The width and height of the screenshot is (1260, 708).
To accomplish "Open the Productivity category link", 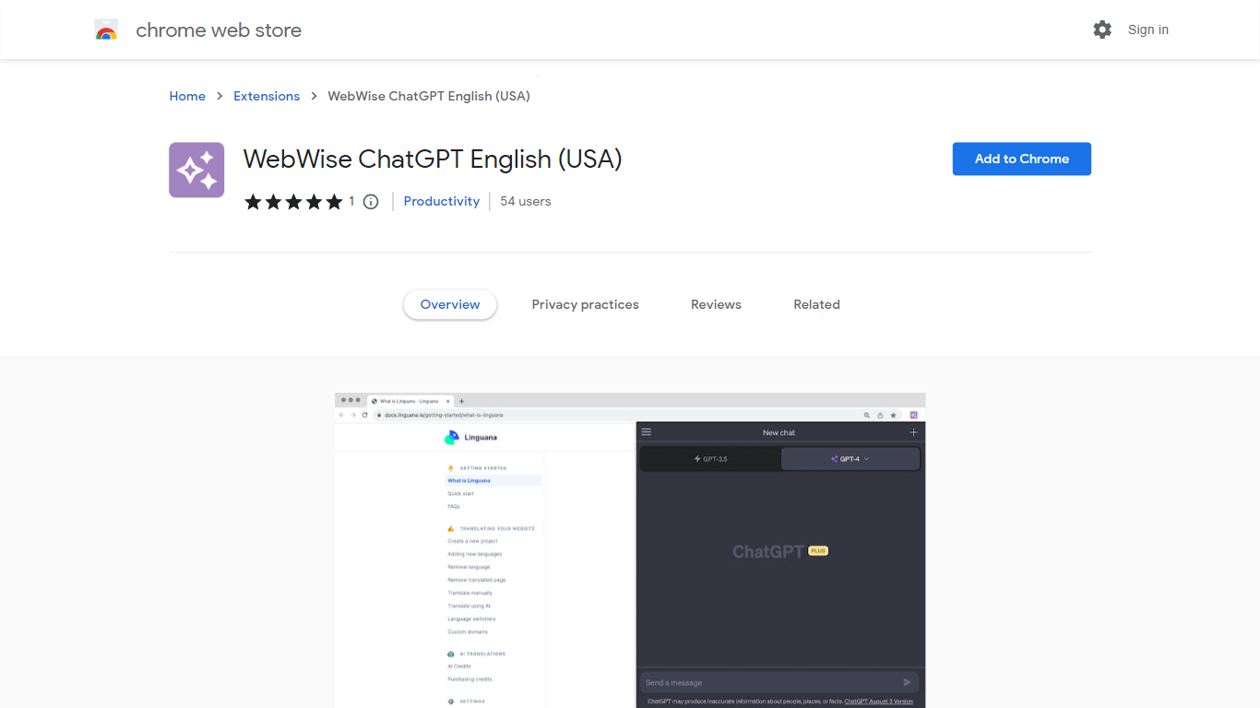I will [x=441, y=201].
